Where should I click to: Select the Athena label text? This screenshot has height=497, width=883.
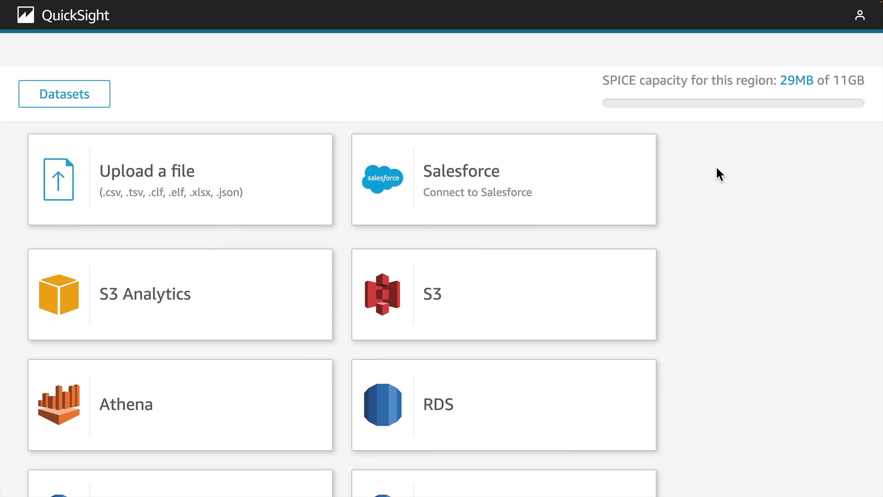tap(126, 405)
